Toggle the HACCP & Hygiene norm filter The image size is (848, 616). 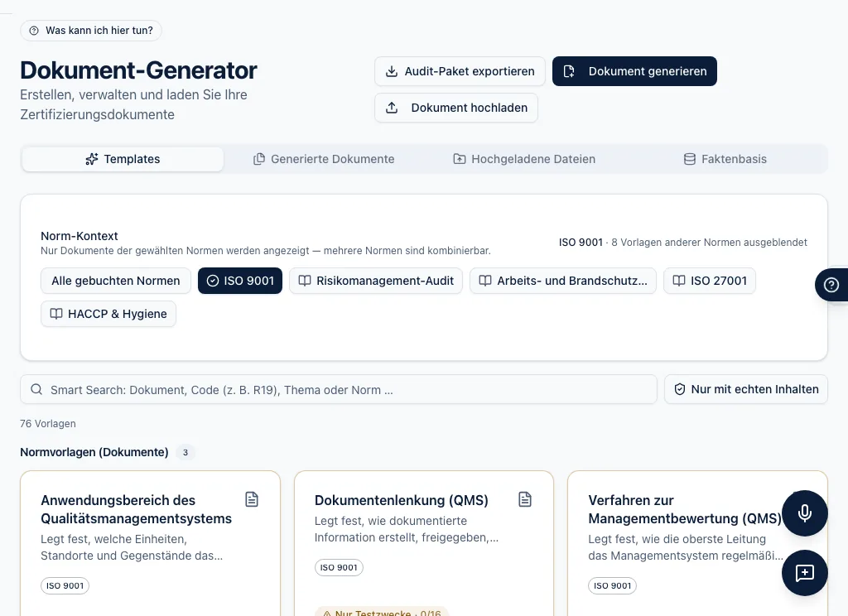[108, 314]
